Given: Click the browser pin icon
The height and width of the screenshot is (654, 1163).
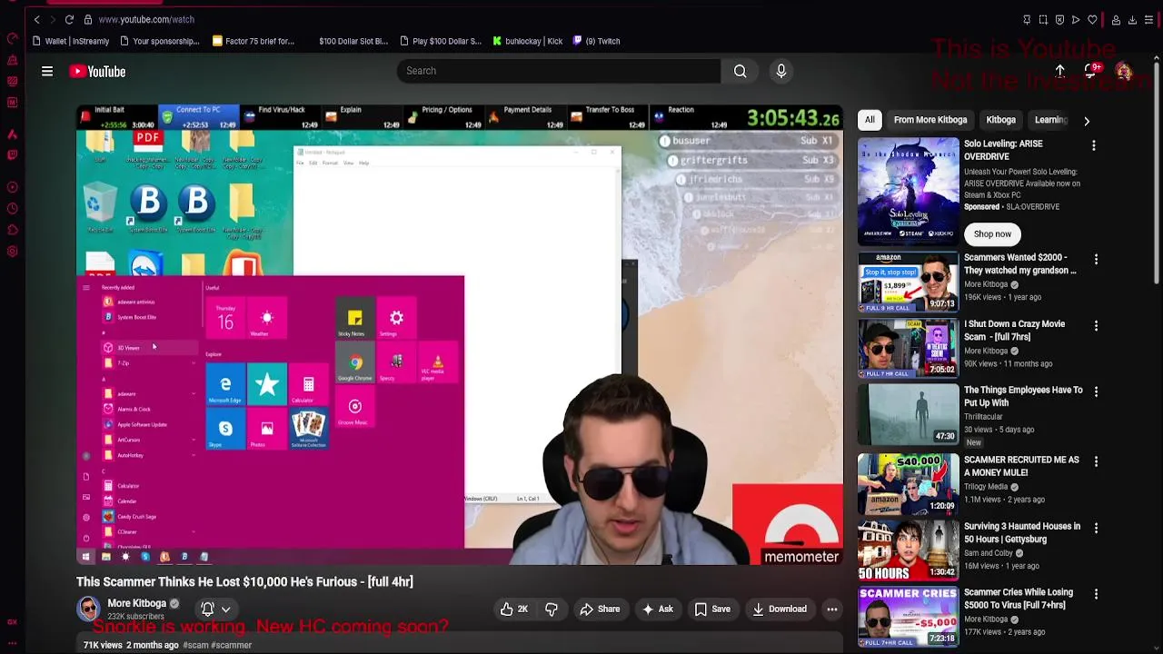Looking at the screenshot, I should pos(1027,19).
